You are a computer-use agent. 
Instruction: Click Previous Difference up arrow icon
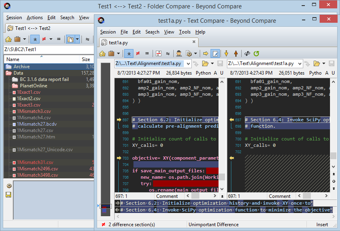[x=236, y=53]
